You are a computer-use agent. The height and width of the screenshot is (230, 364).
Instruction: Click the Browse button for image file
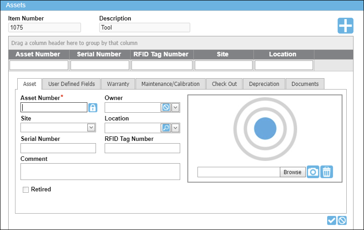point(293,172)
